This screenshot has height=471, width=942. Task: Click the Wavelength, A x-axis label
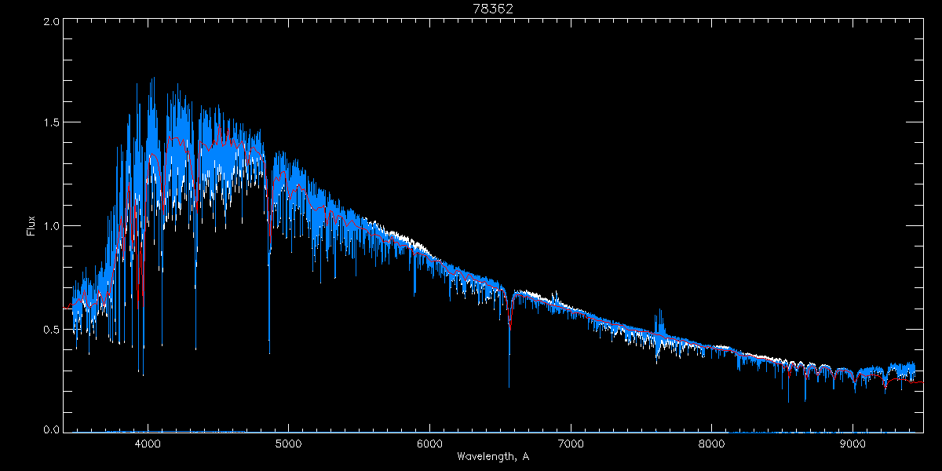[x=492, y=457]
